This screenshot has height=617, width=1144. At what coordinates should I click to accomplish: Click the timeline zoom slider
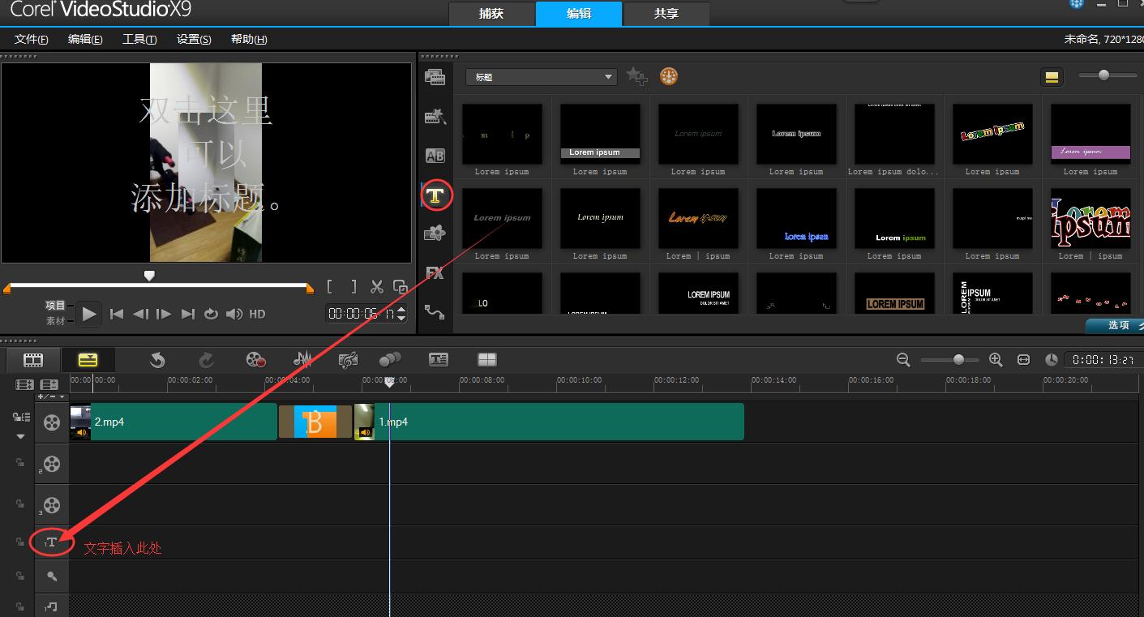point(959,359)
